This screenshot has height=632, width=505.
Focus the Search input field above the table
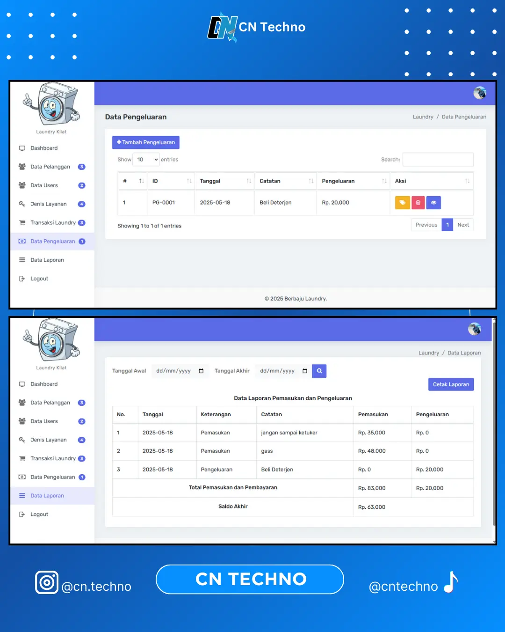(438, 160)
